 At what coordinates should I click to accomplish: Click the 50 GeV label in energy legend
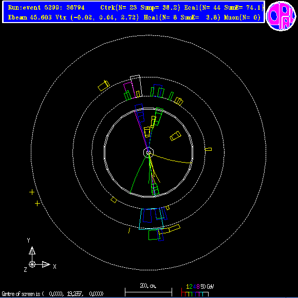207,286
